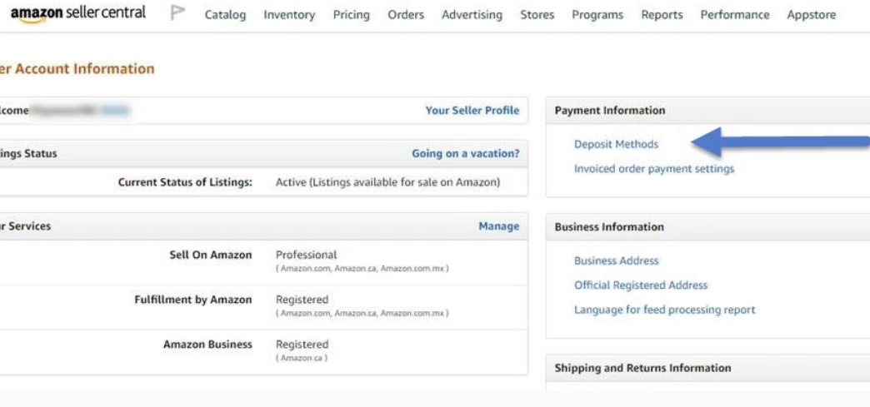870x407 pixels.
Task: Open the Business Address link
Action: [x=616, y=261]
